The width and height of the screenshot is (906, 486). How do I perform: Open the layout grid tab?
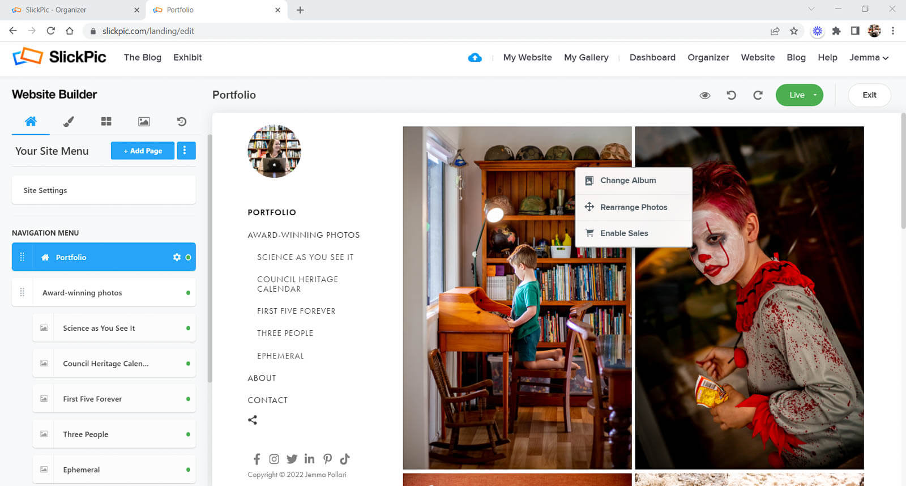[106, 121]
